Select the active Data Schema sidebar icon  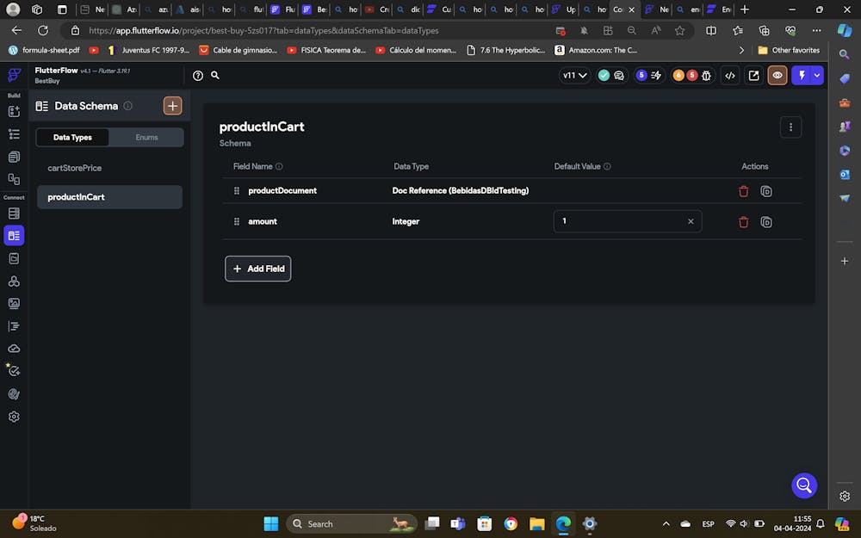point(14,236)
